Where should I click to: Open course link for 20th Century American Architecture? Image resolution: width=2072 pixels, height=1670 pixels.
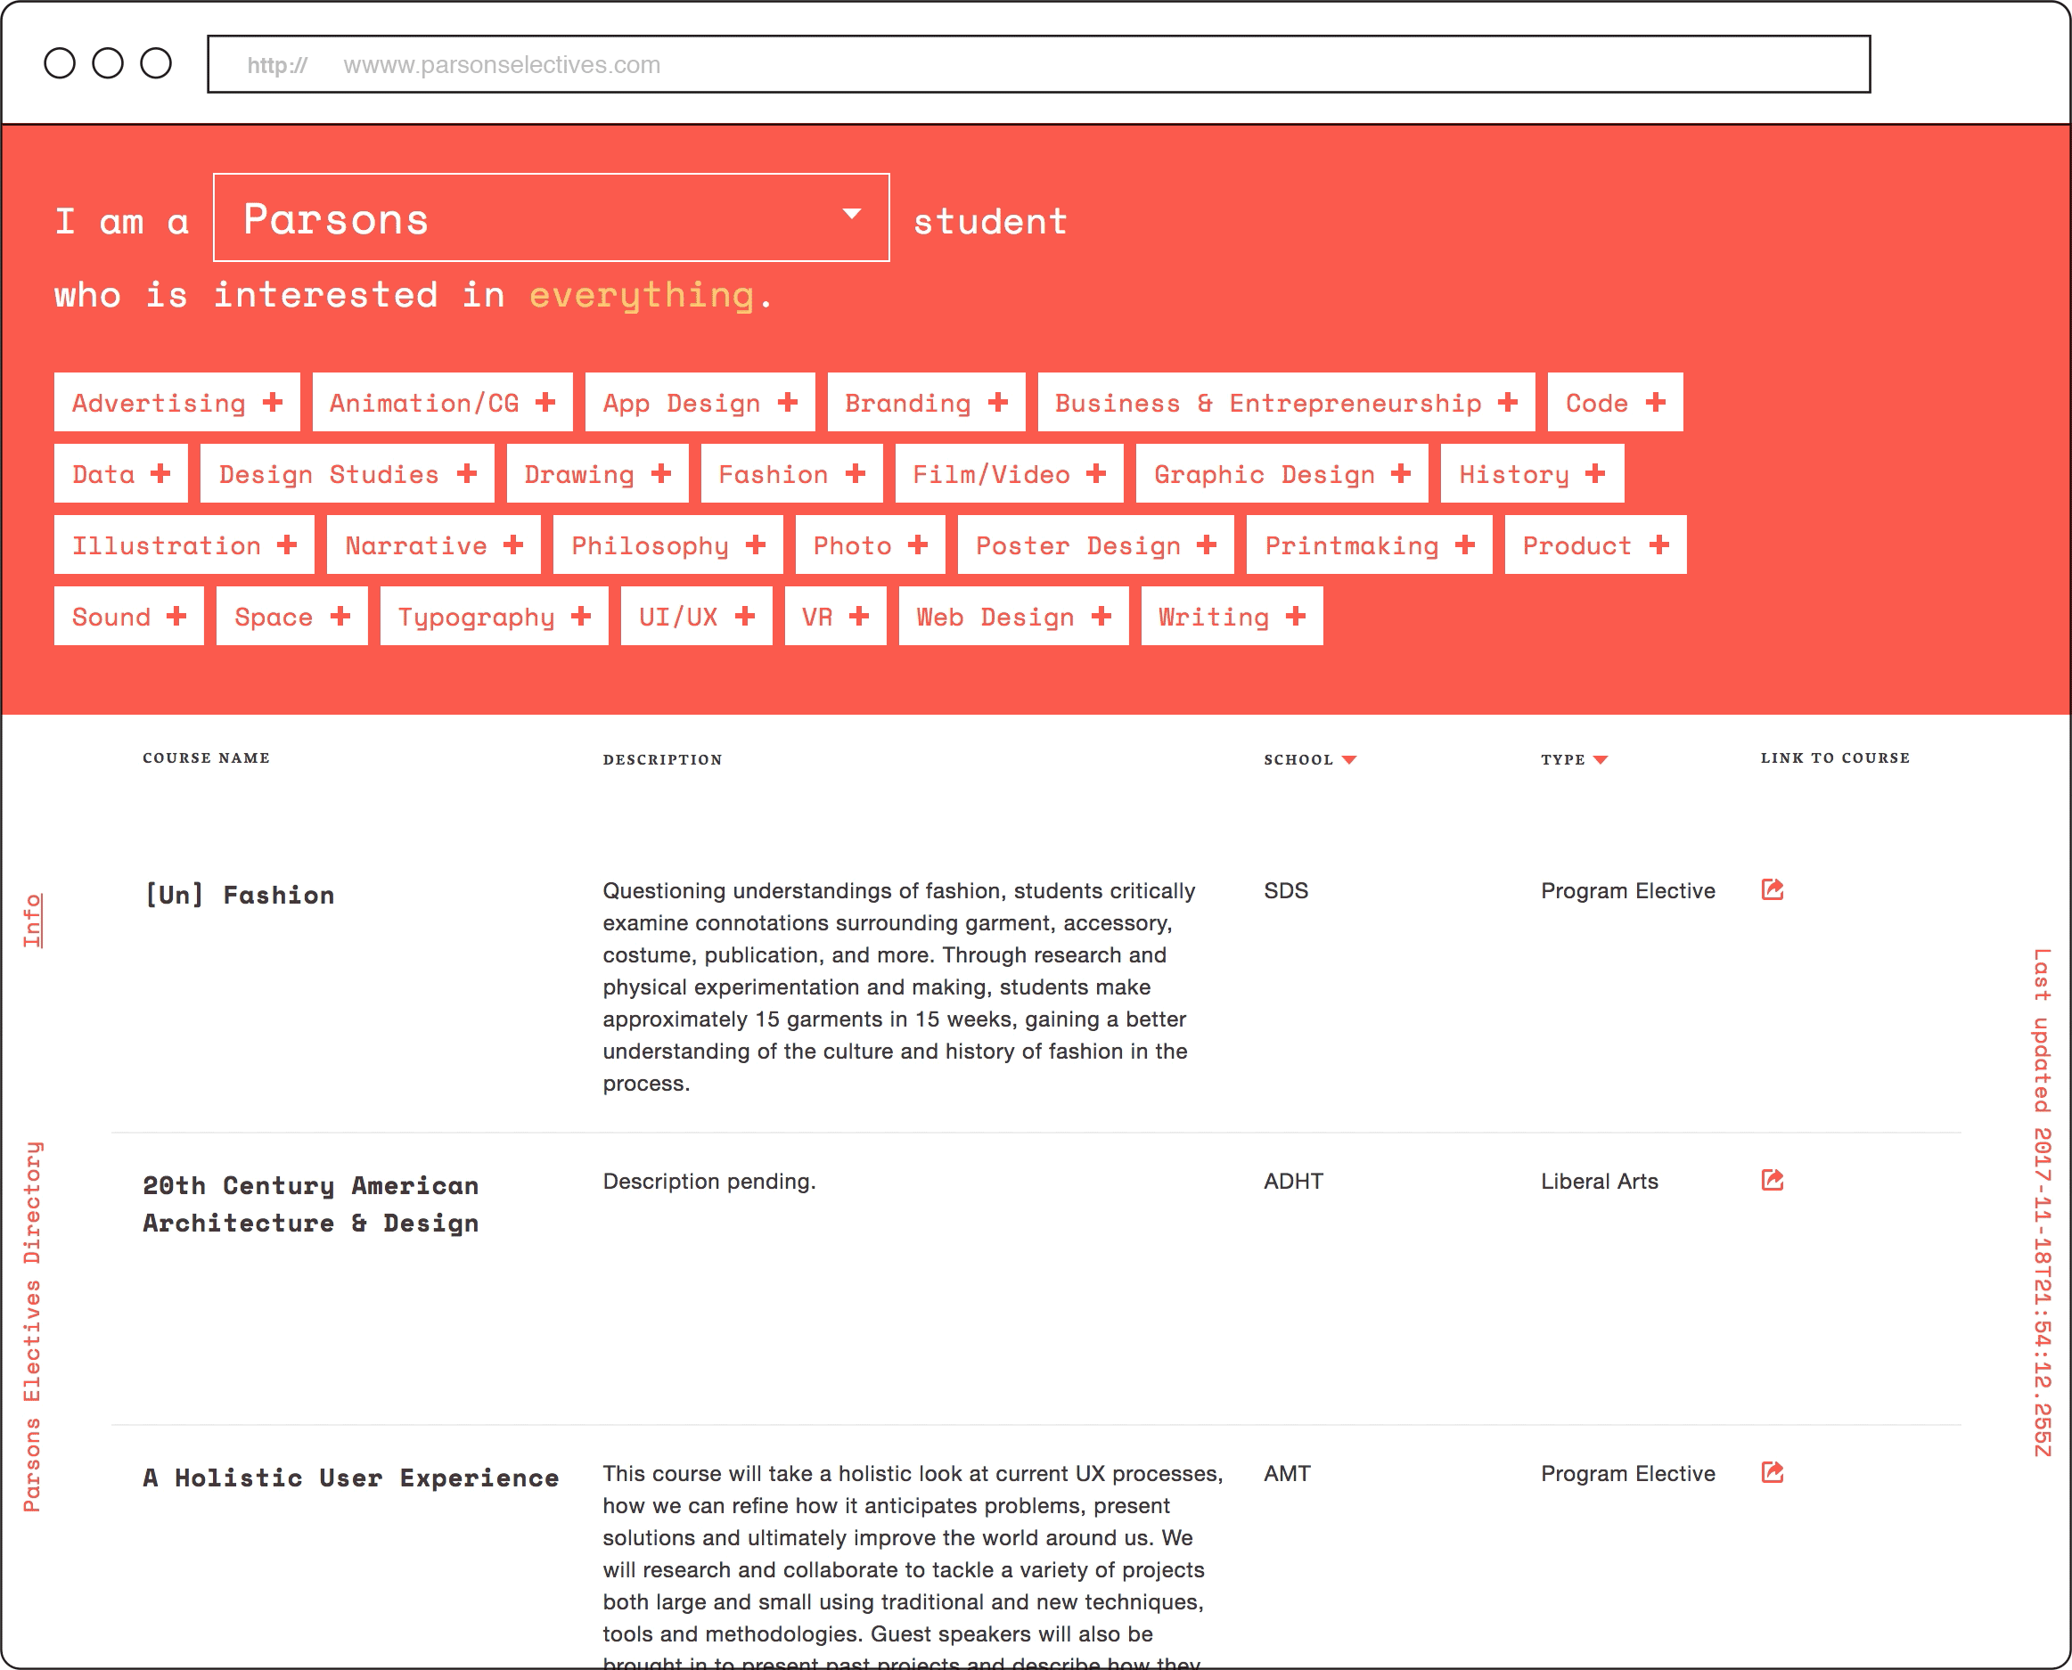1772,1179
